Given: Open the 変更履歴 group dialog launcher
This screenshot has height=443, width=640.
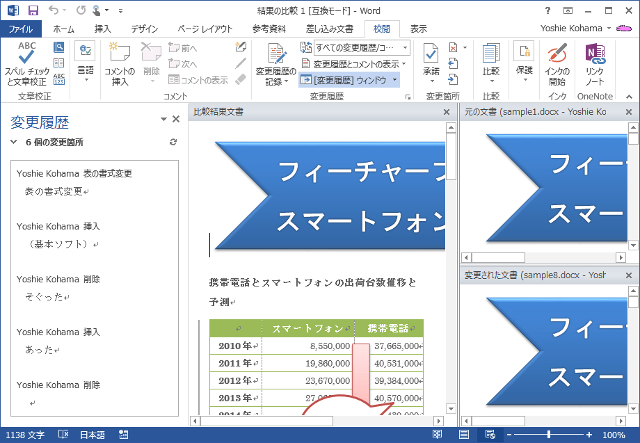Looking at the screenshot, I should [x=408, y=97].
